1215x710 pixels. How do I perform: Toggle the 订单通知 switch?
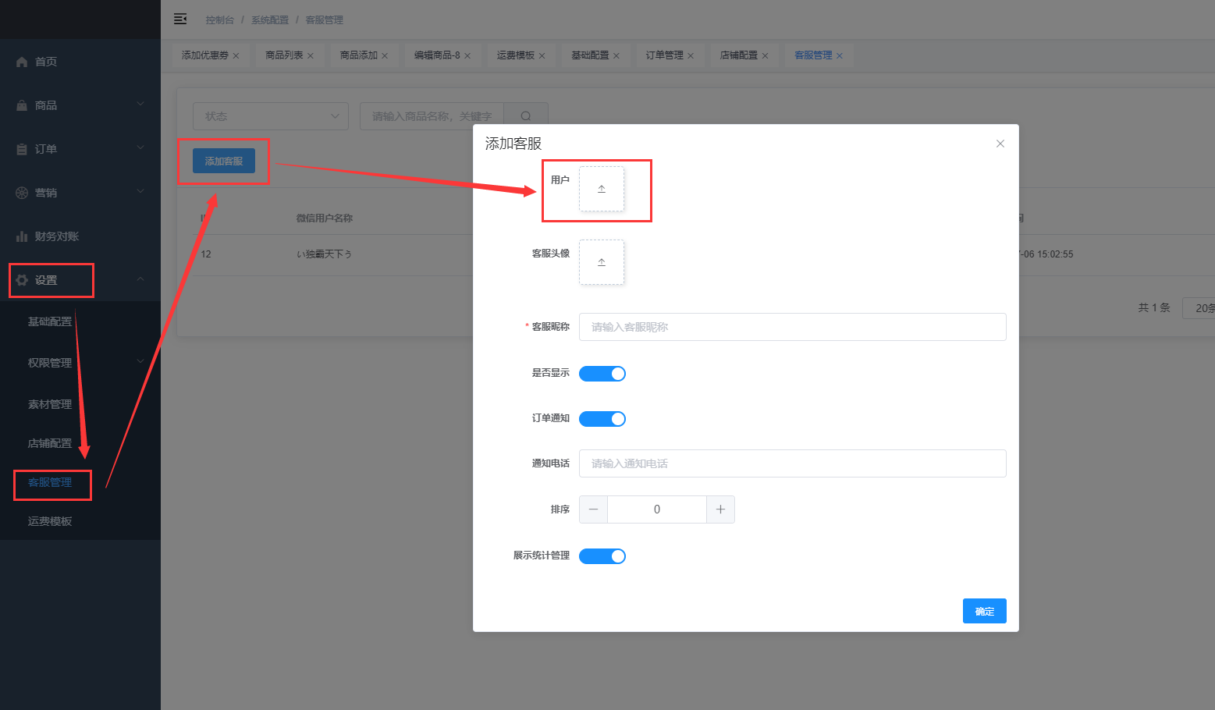pos(602,419)
